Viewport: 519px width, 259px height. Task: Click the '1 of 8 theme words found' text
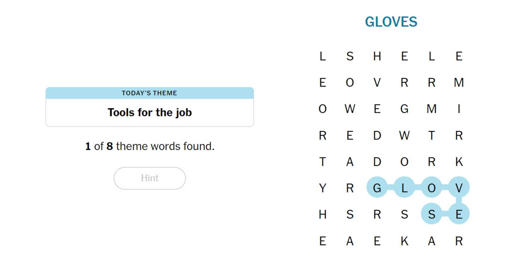click(x=150, y=146)
